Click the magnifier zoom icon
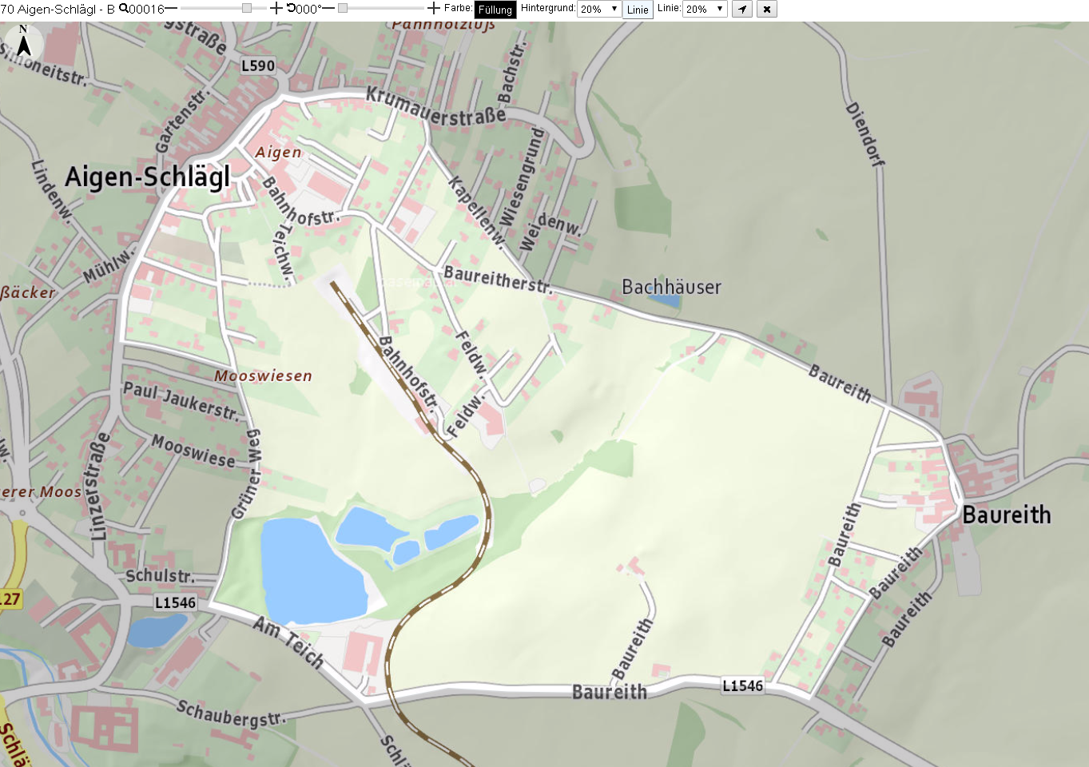 pyautogui.click(x=124, y=8)
